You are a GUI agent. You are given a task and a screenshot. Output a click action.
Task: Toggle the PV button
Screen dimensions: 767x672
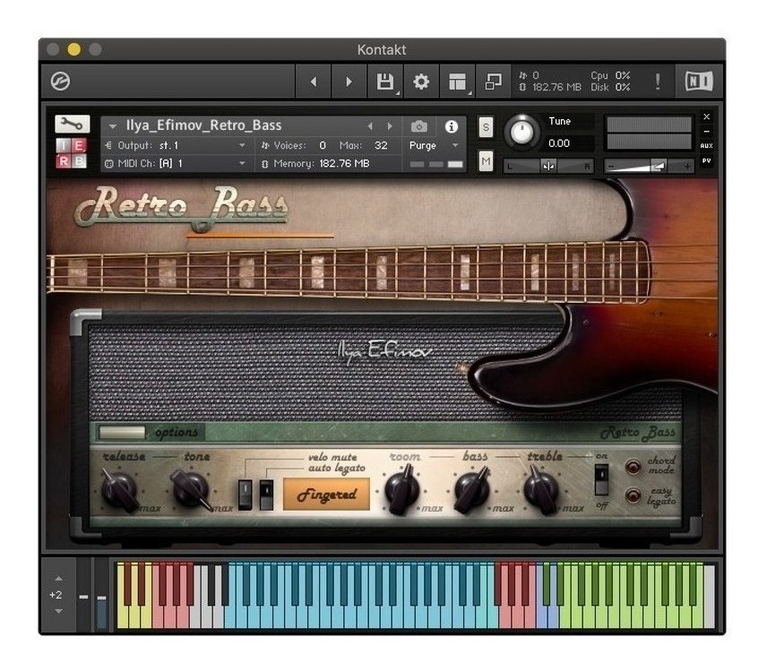pyautogui.click(x=706, y=160)
